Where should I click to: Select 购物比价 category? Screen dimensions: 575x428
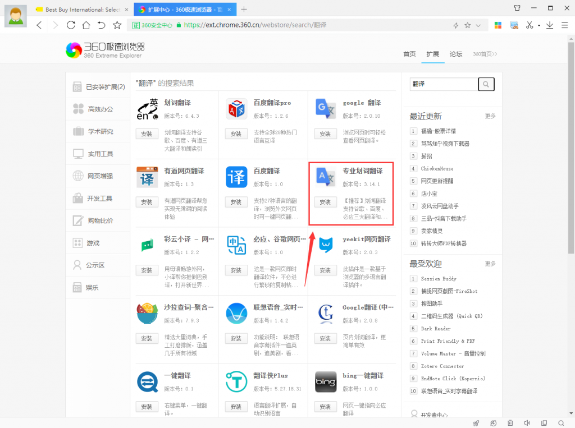[98, 220]
